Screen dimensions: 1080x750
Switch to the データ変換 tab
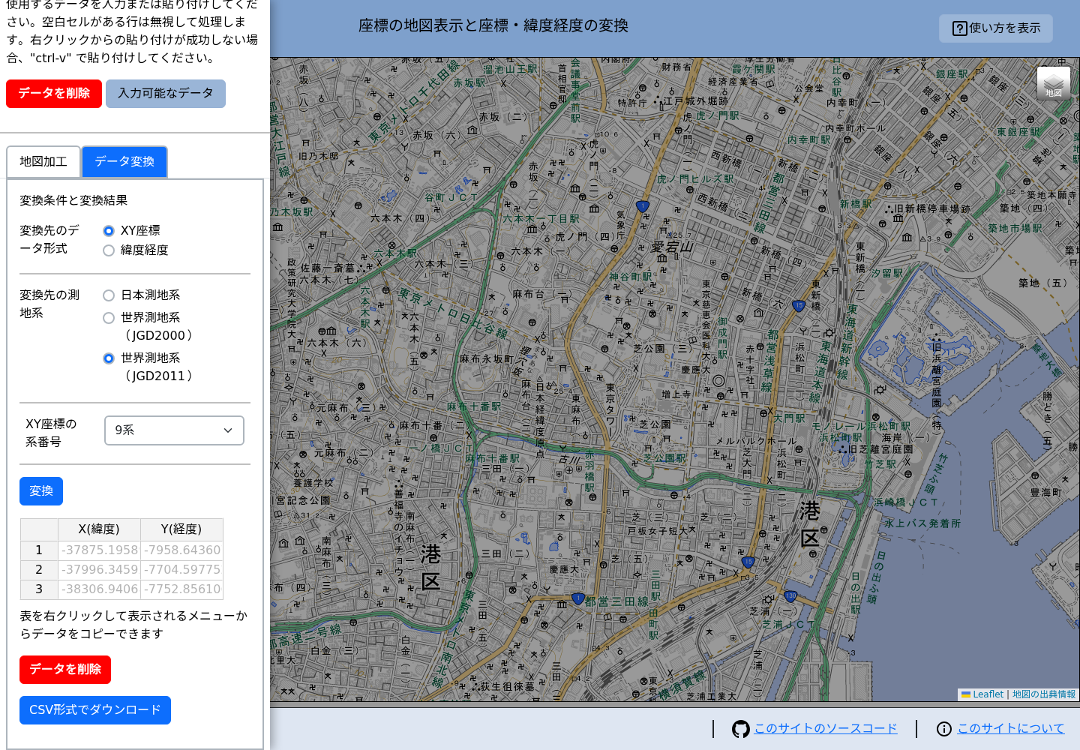124,162
